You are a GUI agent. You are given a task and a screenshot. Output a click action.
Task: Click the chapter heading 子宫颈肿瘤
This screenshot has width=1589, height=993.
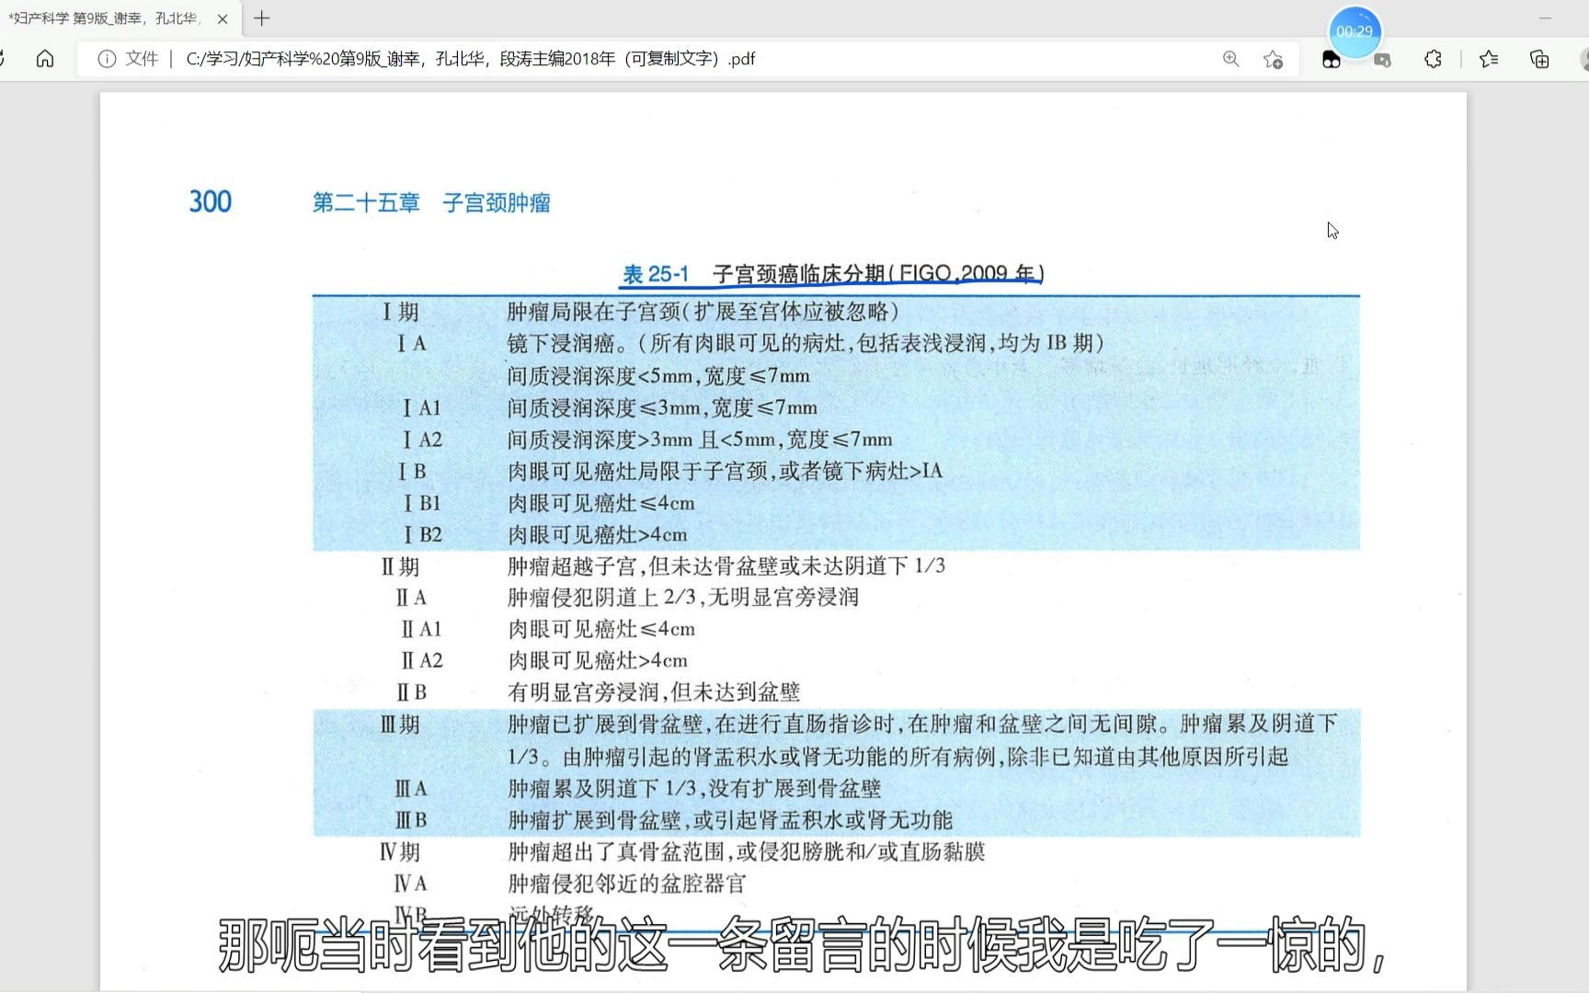tap(497, 202)
